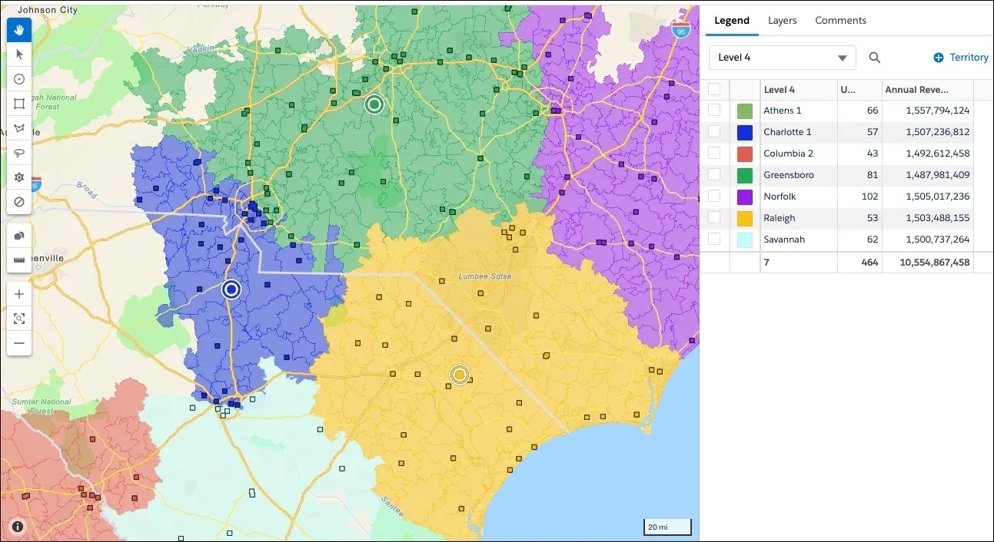Click the Raleigh yellow color swatch
The image size is (994, 542).
[x=744, y=218]
